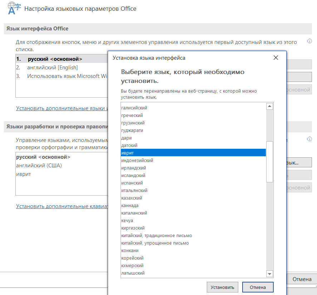Pick китайский, традиционное письмо language
This screenshot has width=317, height=295.
click(156, 236)
